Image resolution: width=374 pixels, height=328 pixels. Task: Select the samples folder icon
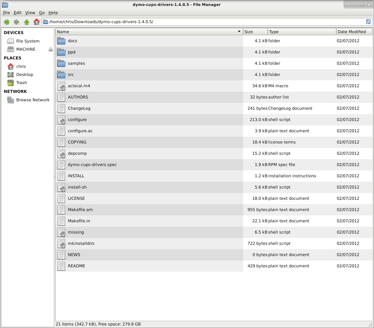(x=62, y=63)
